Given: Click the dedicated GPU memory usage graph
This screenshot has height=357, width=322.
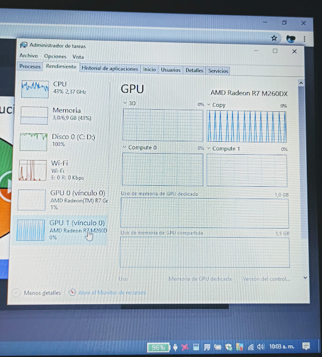Looking at the screenshot, I should click(x=204, y=213).
